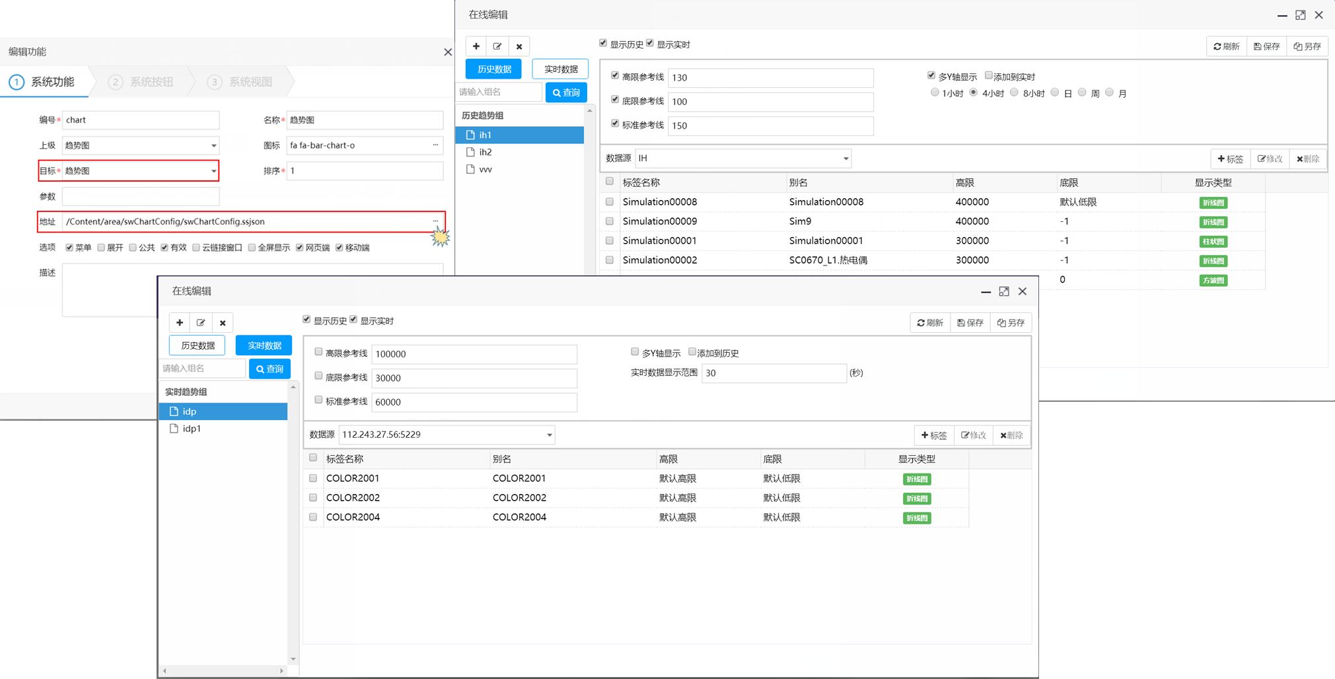Viewport: 1335px width, 679px height.
Task: Enable 展开 option checkbox
Action: point(101,248)
